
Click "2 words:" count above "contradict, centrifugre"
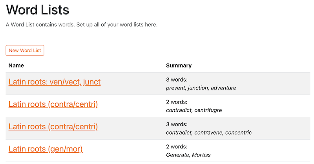177,102
